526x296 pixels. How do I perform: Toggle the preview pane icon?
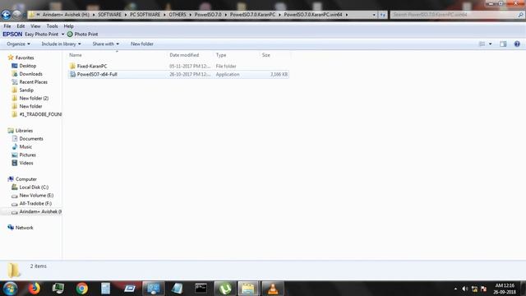pyautogui.click(x=503, y=44)
